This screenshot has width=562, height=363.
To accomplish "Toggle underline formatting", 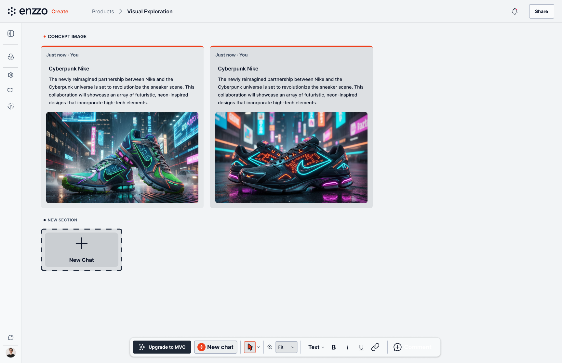I will pyautogui.click(x=361, y=347).
